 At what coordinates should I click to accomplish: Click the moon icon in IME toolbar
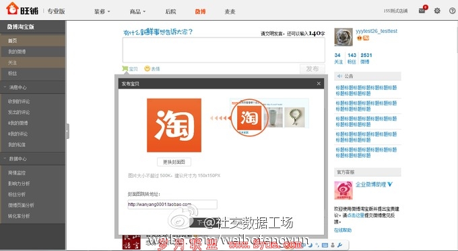coord(310,245)
